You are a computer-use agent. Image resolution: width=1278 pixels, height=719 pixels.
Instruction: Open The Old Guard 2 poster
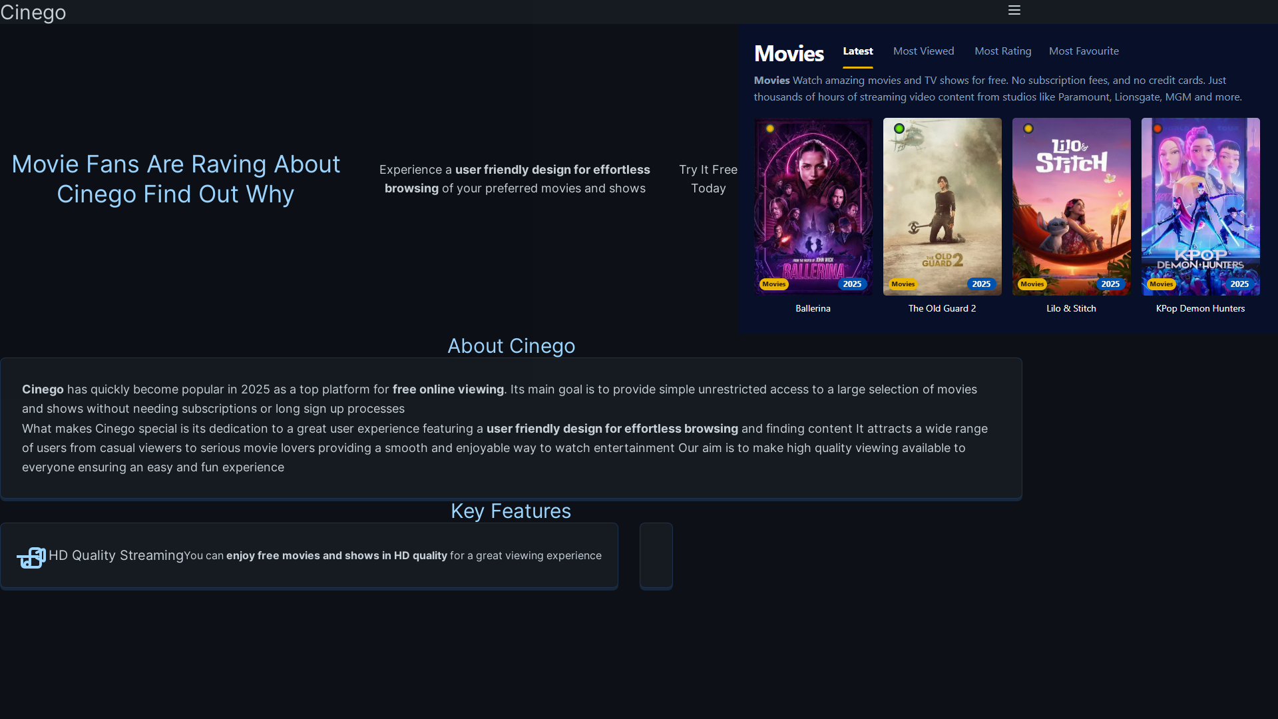click(x=942, y=206)
